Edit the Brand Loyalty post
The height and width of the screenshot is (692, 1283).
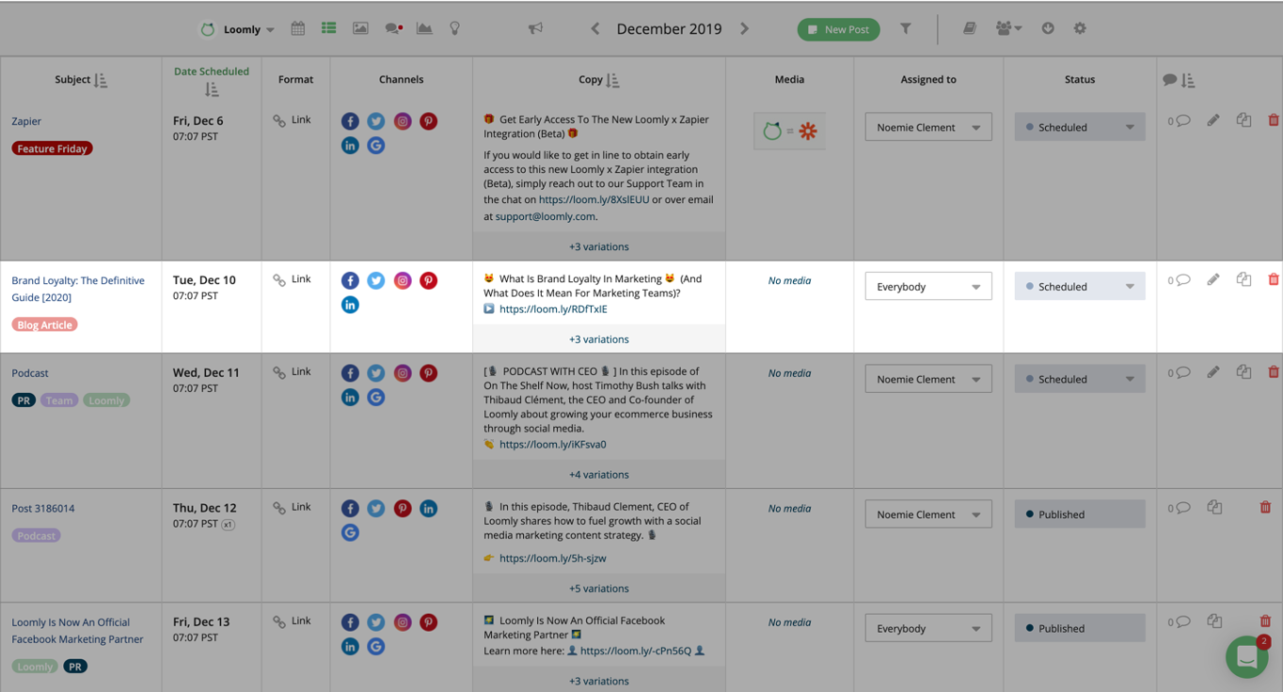point(1213,279)
